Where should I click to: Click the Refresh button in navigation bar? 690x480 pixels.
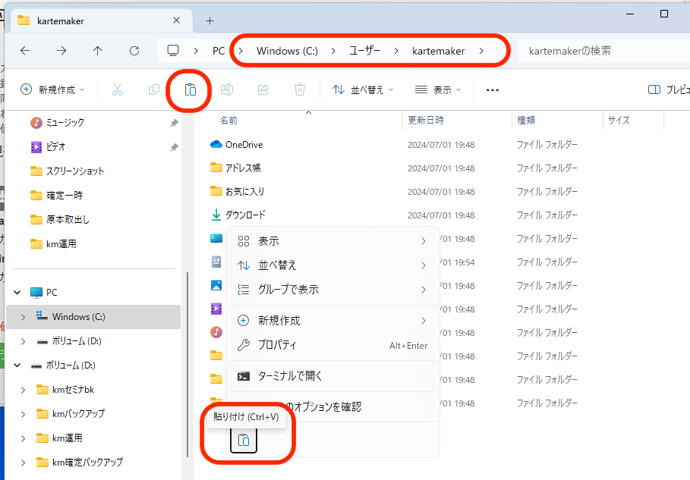(134, 51)
